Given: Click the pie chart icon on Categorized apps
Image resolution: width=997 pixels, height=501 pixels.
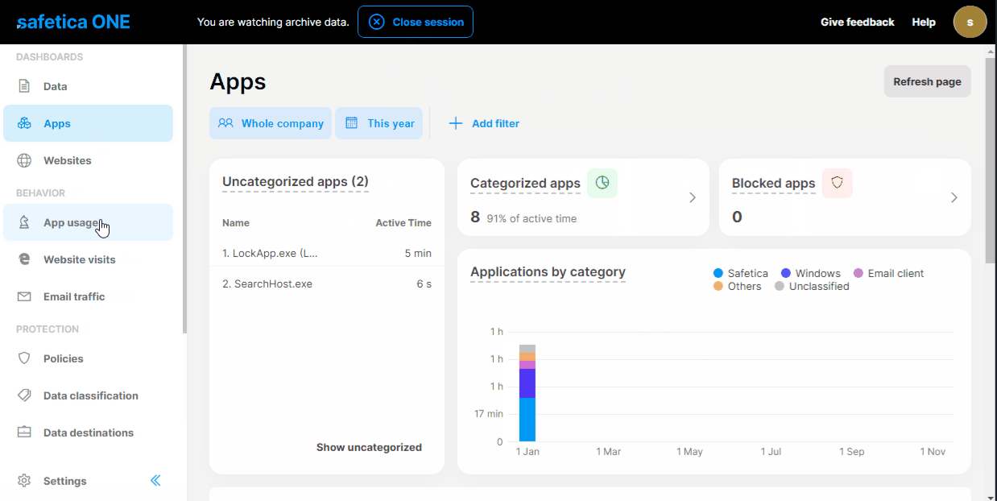Looking at the screenshot, I should click(602, 183).
